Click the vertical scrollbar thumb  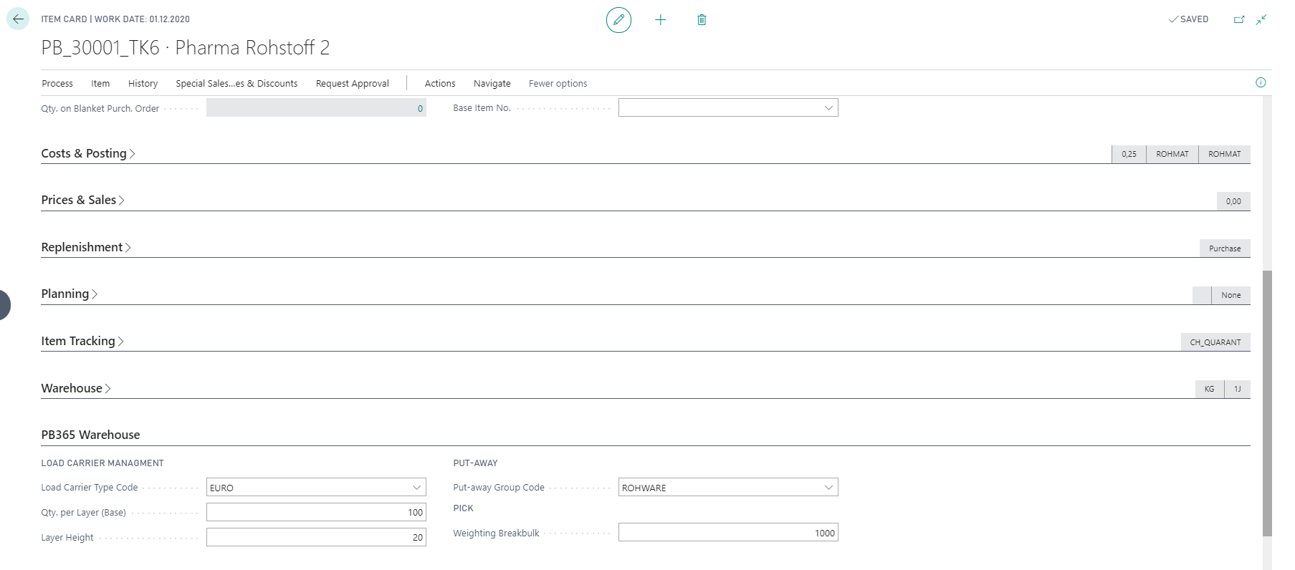pos(1267,403)
